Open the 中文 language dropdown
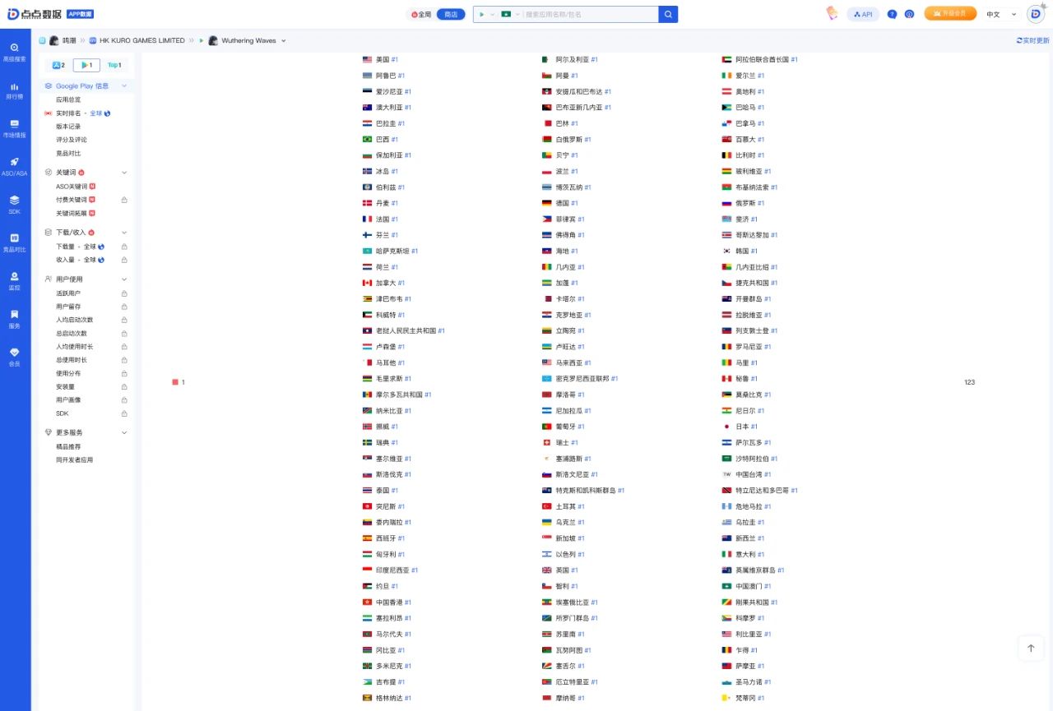 click(x=1001, y=14)
